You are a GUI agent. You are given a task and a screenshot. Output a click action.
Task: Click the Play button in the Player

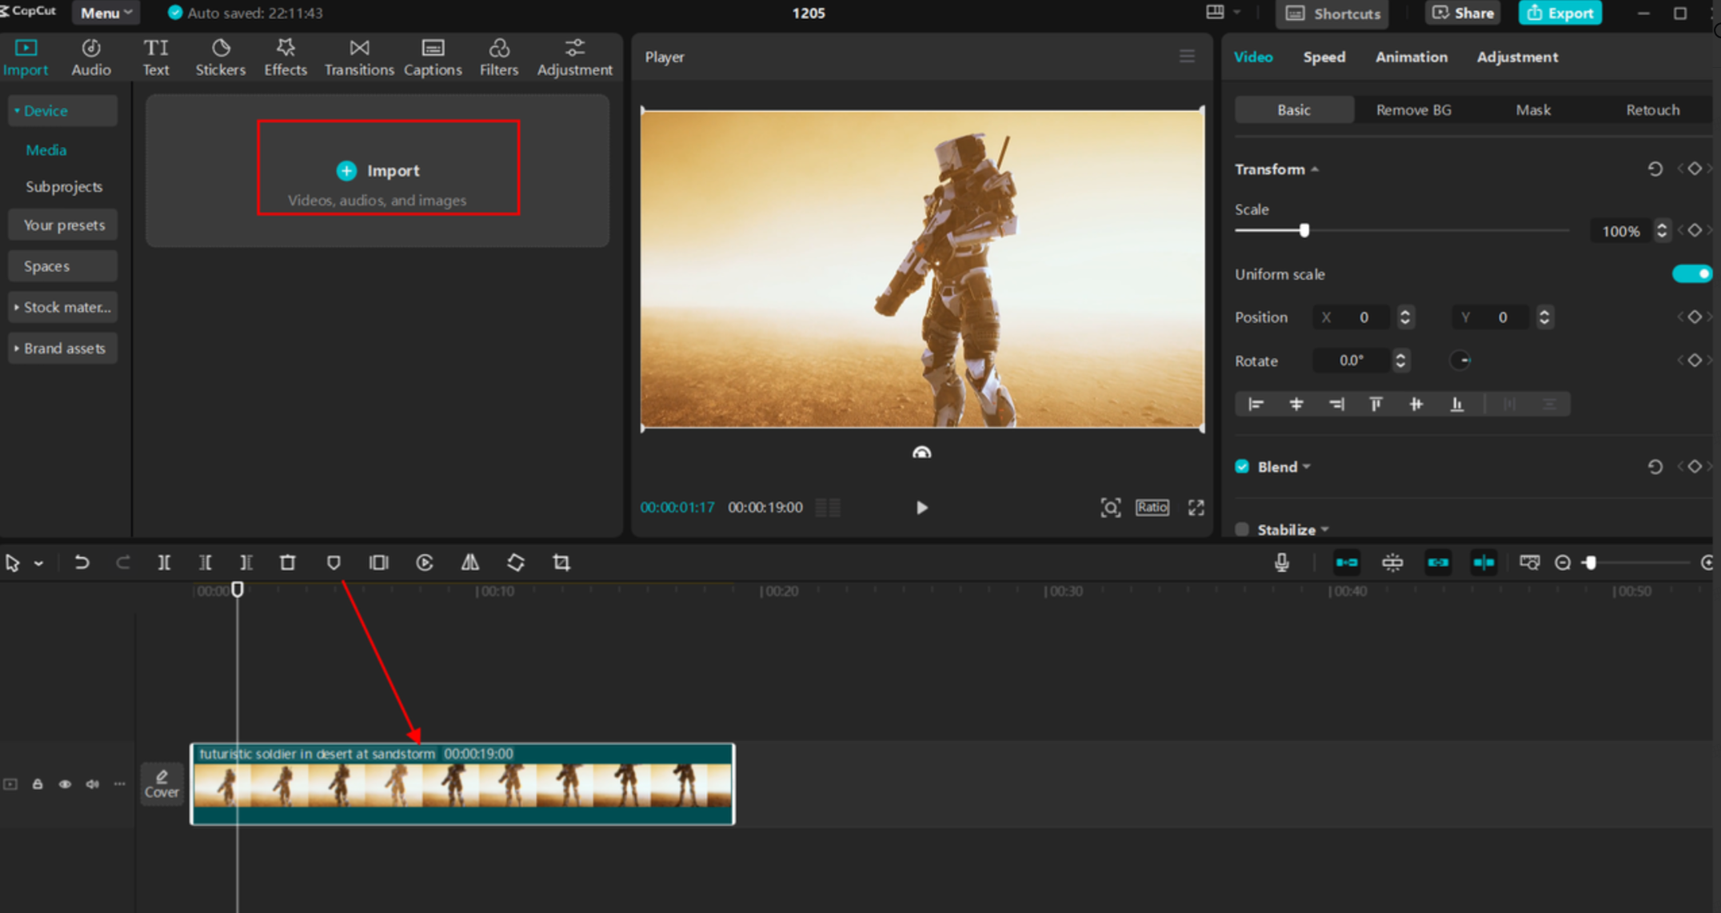click(921, 507)
